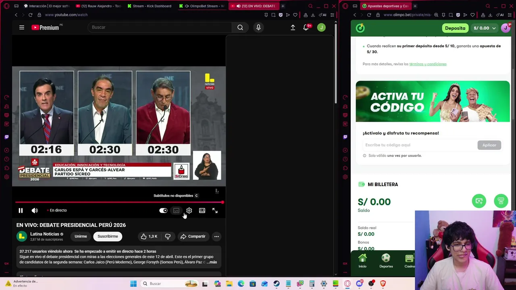Image resolution: width=516 pixels, height=290 pixels.
Task: Open the YouTube hamburger guide menu
Action: click(x=22, y=27)
